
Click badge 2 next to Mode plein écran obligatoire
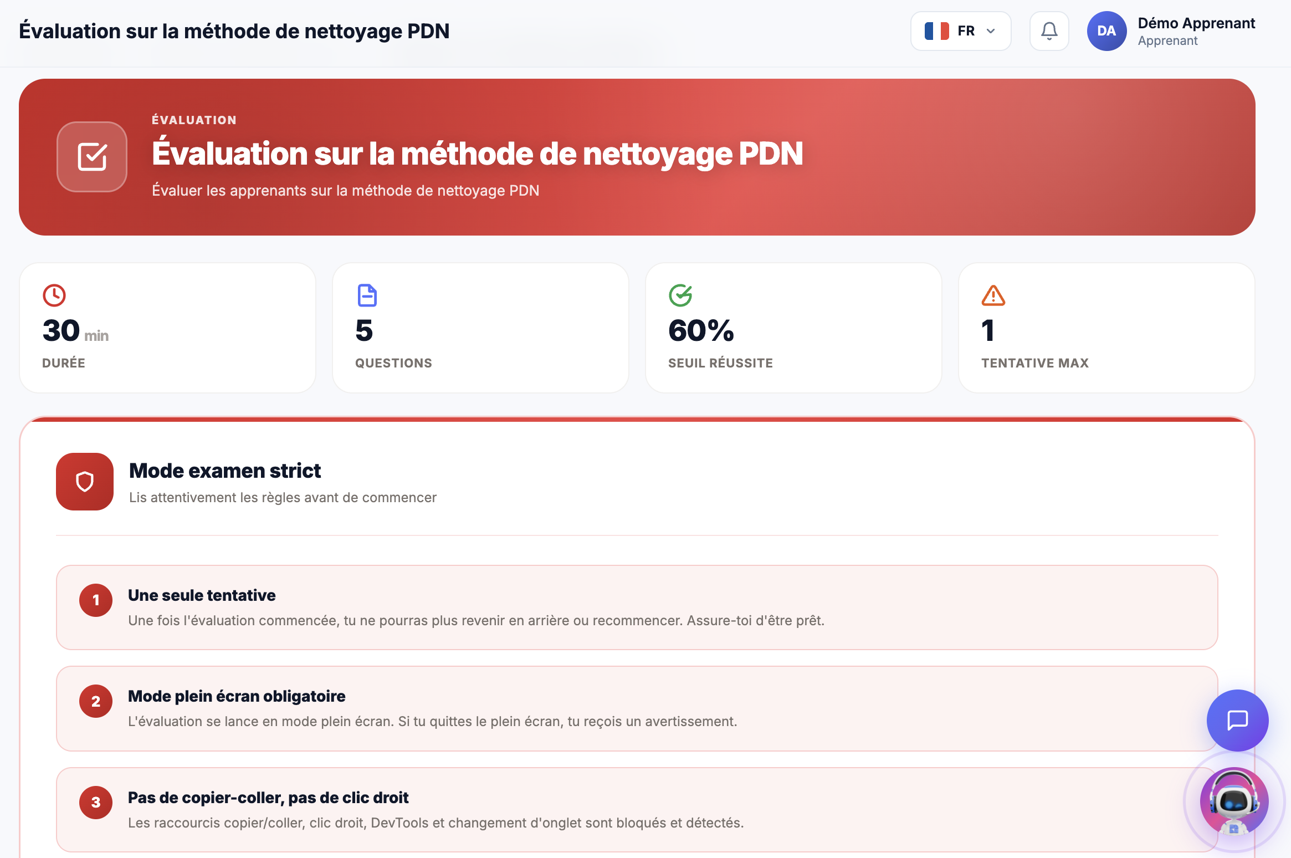pyautogui.click(x=95, y=701)
